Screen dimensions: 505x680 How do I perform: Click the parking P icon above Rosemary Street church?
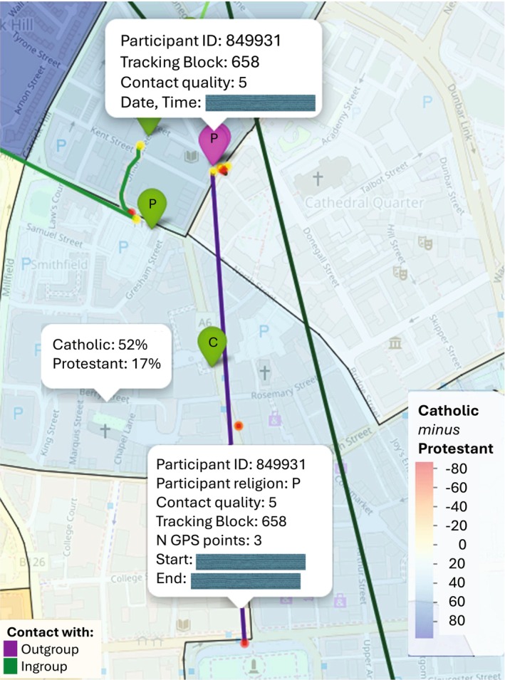[264, 331]
